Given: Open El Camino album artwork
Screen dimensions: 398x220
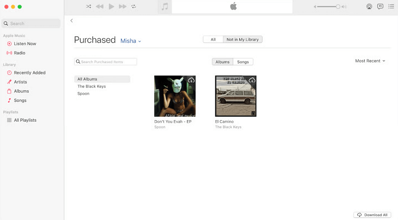Looking at the screenshot, I should 236,96.
